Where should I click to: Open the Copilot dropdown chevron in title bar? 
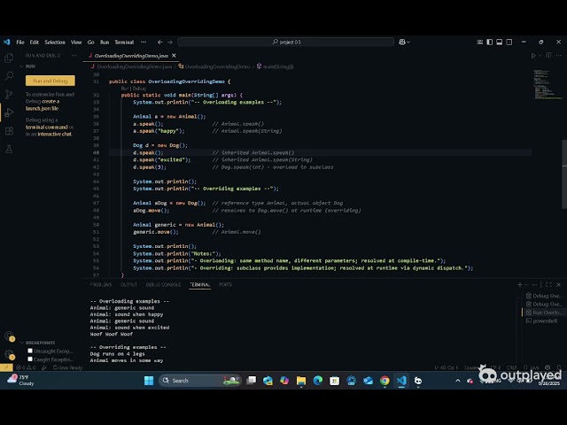point(408,42)
